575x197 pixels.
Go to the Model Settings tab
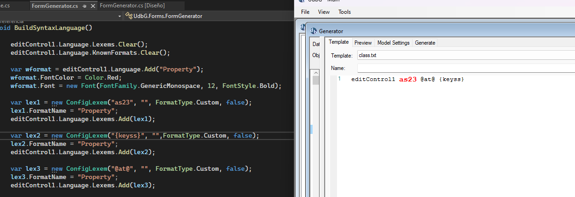coord(393,43)
